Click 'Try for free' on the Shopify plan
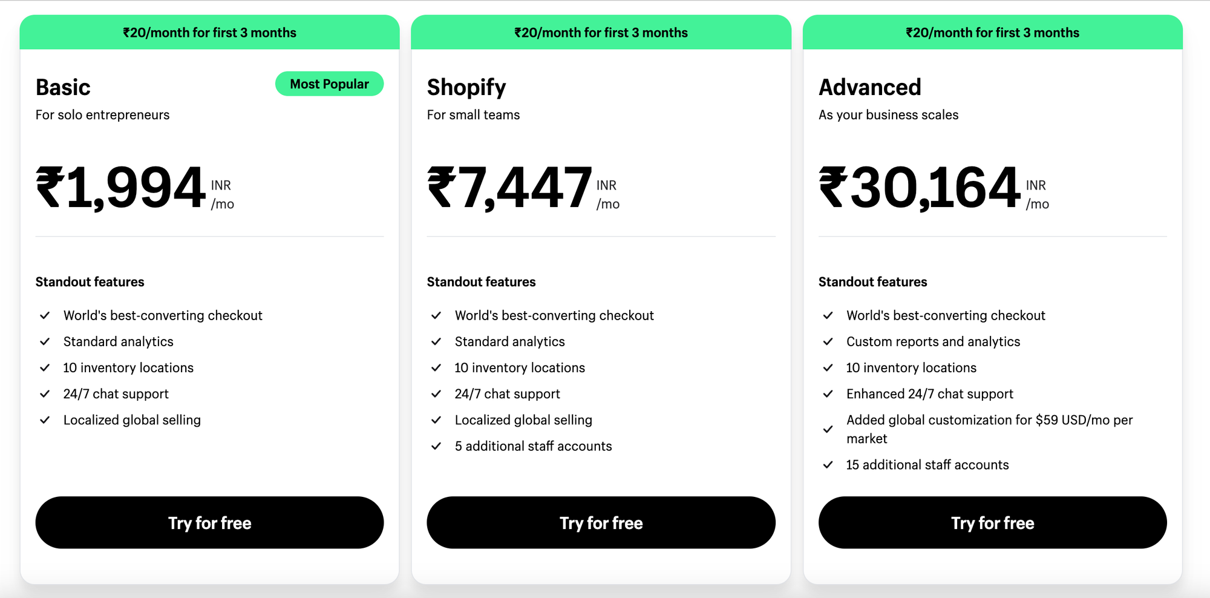 [601, 522]
